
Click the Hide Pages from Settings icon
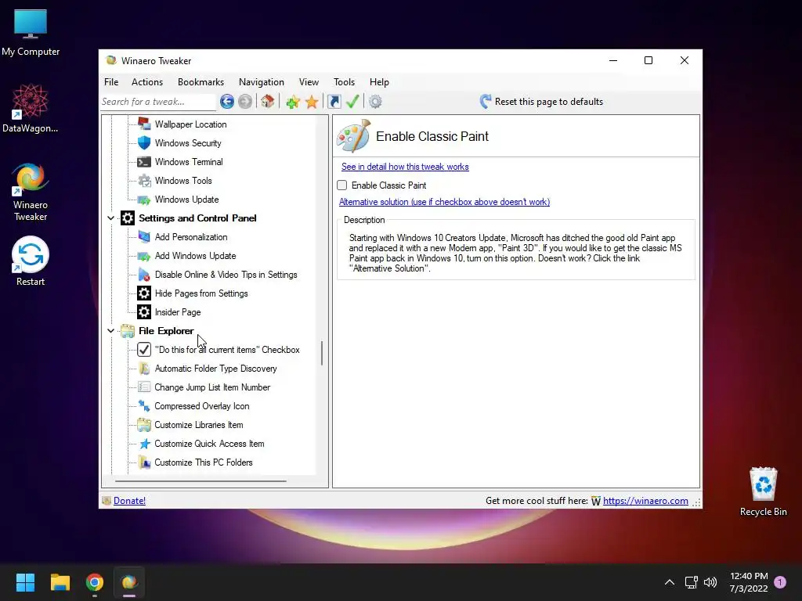[144, 293]
